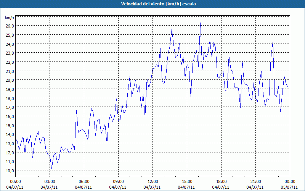The width and height of the screenshot is (305, 191).
Task: Click the 17,0 y-axis label
Action: point(10,107)
